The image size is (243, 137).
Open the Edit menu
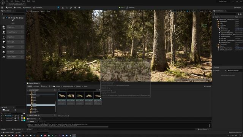12,1
